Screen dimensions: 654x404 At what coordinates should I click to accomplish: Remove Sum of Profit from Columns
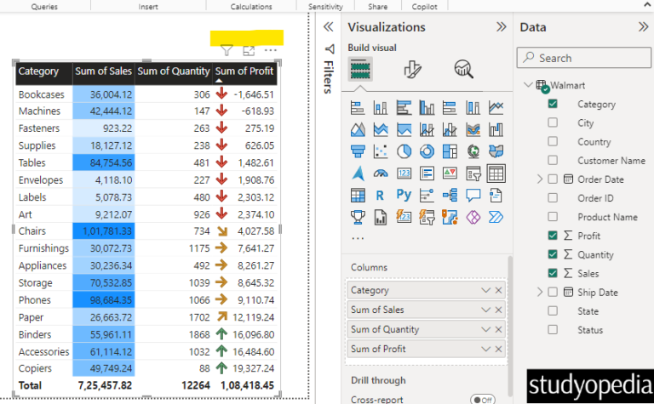click(x=498, y=349)
